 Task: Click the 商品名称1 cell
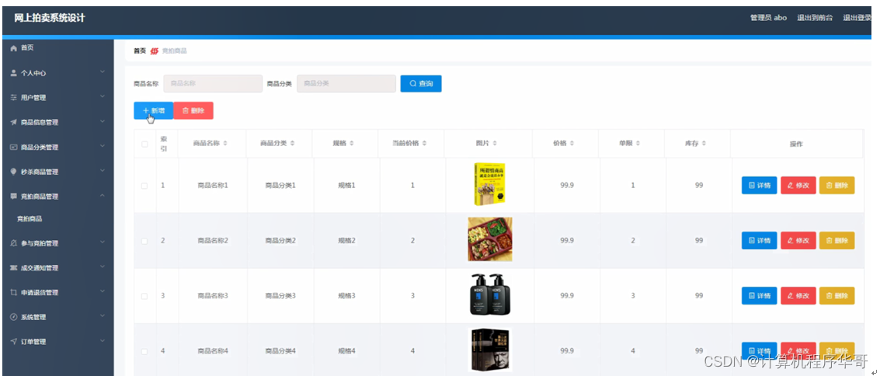[x=213, y=185]
